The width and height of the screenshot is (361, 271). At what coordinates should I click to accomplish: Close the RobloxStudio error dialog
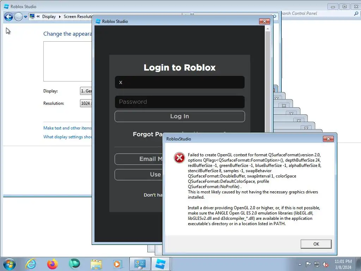(x=328, y=139)
